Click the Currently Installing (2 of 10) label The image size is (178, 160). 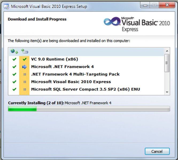(x=36, y=103)
